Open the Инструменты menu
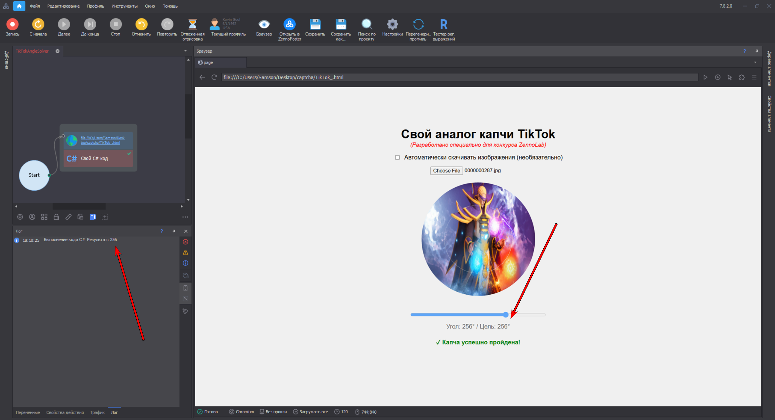This screenshot has width=775, height=420. (124, 6)
